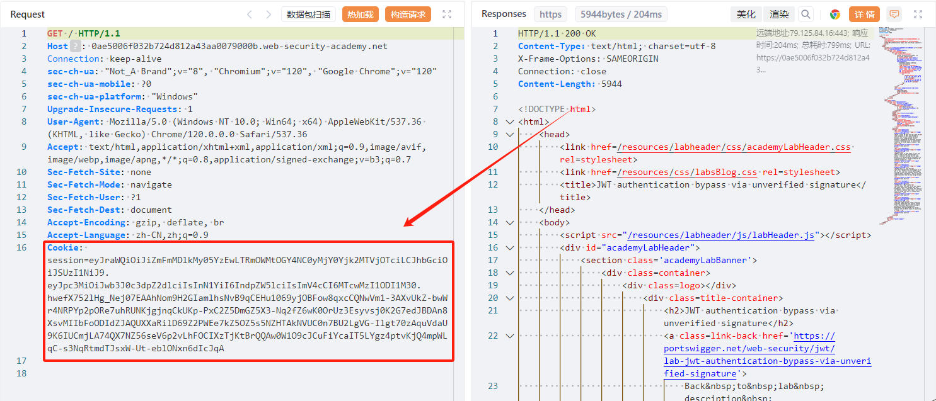Click the previous request left arrow
Viewport: 936px width, 401px height.
pos(250,14)
